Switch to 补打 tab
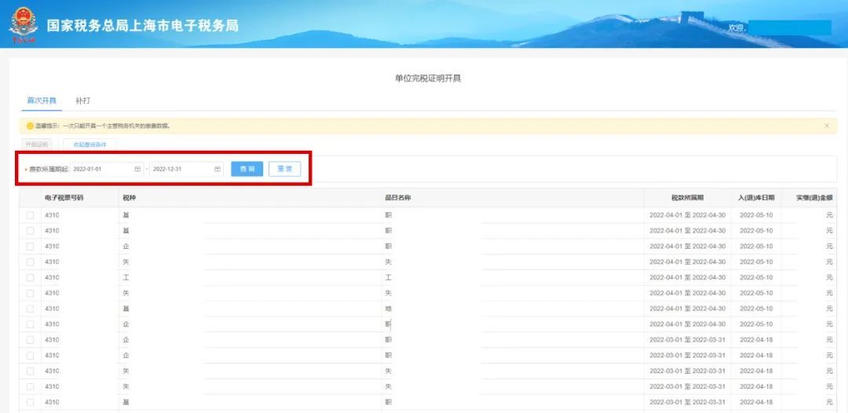848x413 pixels. click(x=82, y=101)
